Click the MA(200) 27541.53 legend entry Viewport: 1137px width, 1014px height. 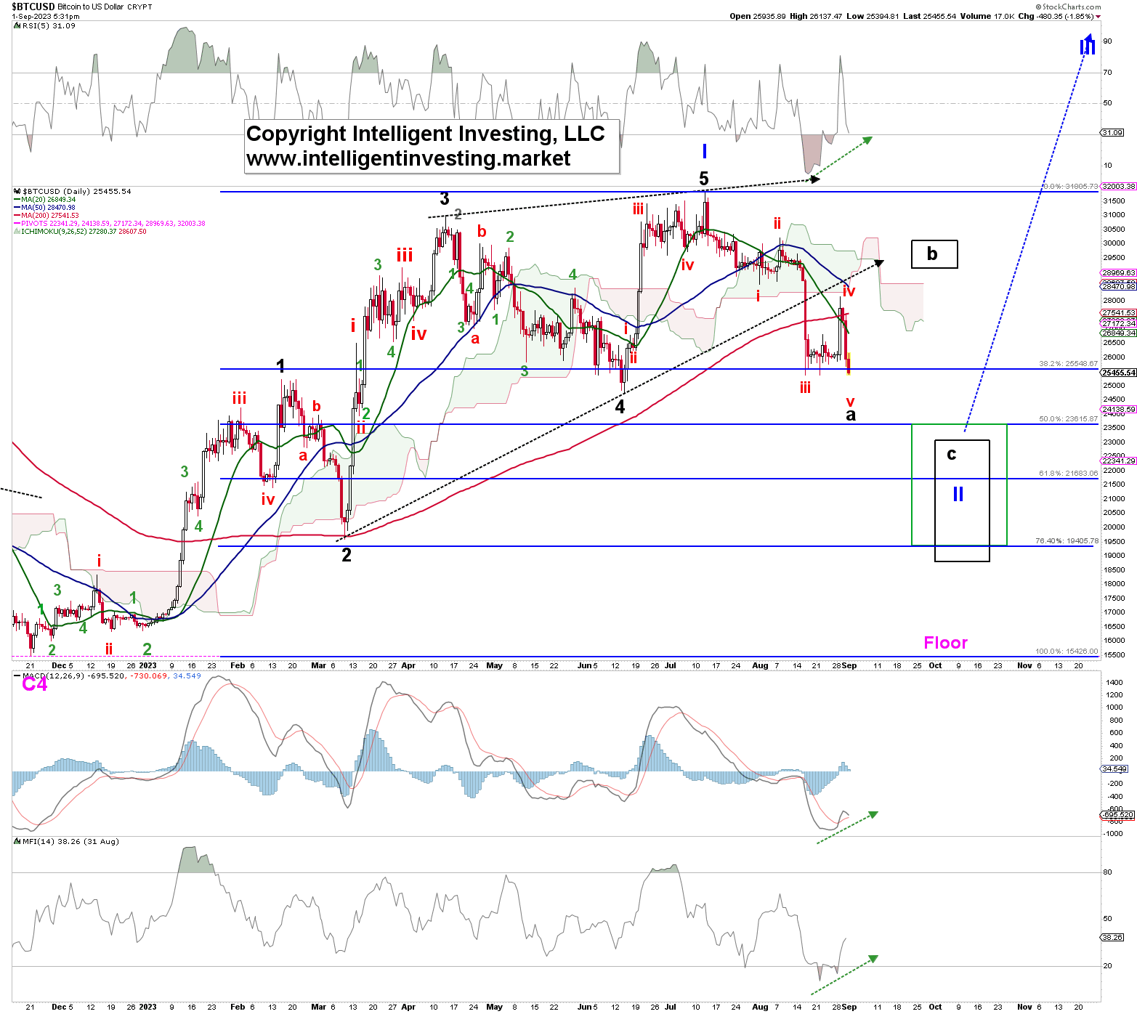click(49, 216)
